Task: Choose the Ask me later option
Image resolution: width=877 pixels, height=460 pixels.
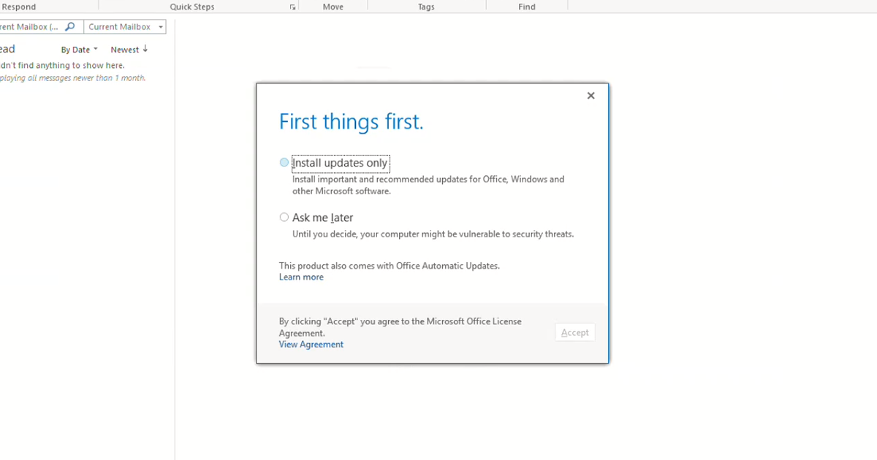Action: [284, 218]
